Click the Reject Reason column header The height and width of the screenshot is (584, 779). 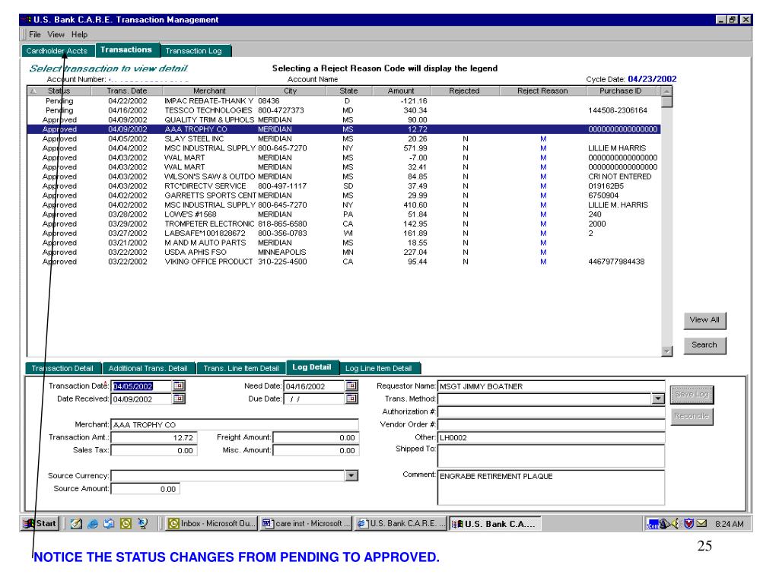(x=542, y=91)
